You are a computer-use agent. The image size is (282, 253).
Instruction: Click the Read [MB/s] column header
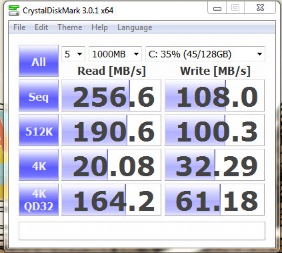[x=111, y=71]
